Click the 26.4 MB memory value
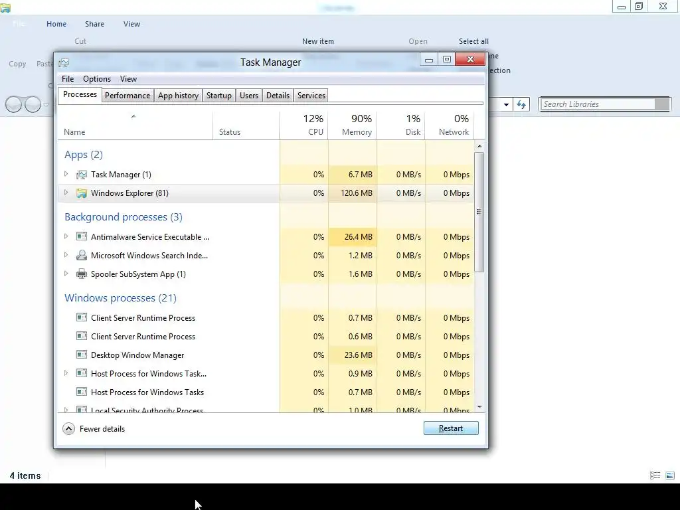The width and height of the screenshot is (680, 510). (x=358, y=237)
